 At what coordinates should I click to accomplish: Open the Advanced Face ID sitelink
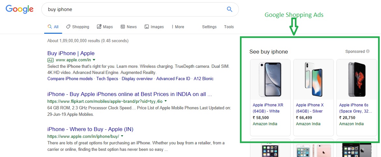click(173, 79)
